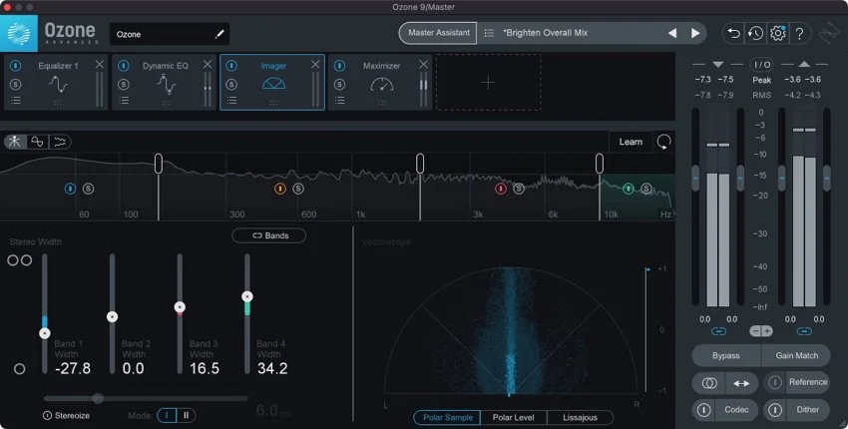
Task: Add a new module in empty slot
Action: pos(489,82)
